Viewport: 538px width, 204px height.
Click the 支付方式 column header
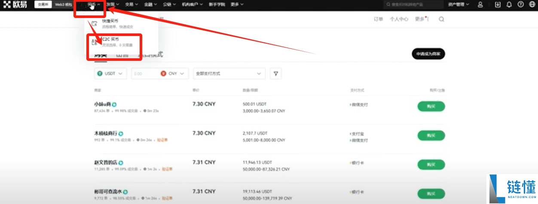[358, 90]
